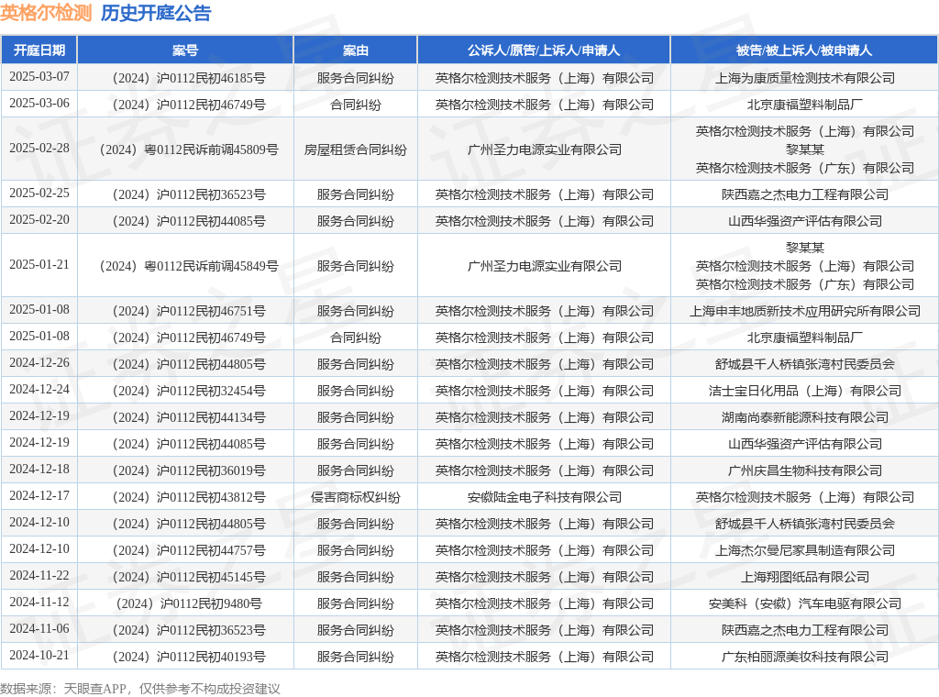Click the date 2025-03-07
Screen dimensions: 939x697
pyautogui.click(x=39, y=77)
